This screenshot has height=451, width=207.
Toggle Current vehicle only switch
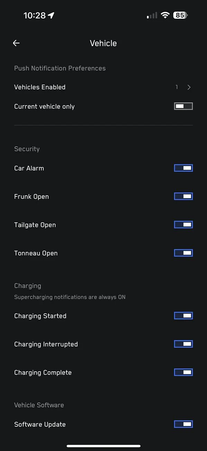183,106
